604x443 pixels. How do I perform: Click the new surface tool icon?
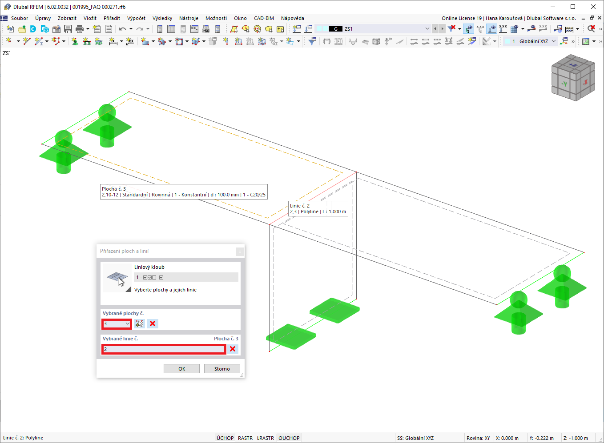[x=145, y=41]
